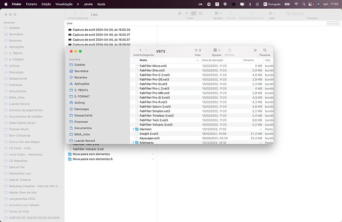Open Spotlight search in menu bar

coord(304,4)
